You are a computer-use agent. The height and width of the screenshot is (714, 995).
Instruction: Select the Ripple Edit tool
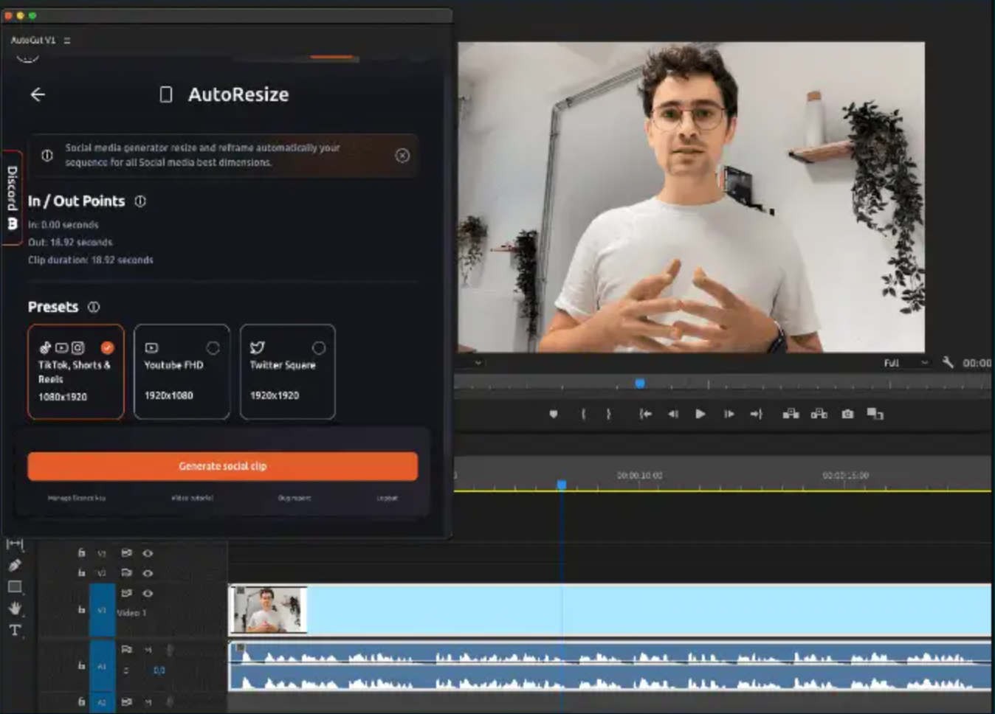coord(15,542)
